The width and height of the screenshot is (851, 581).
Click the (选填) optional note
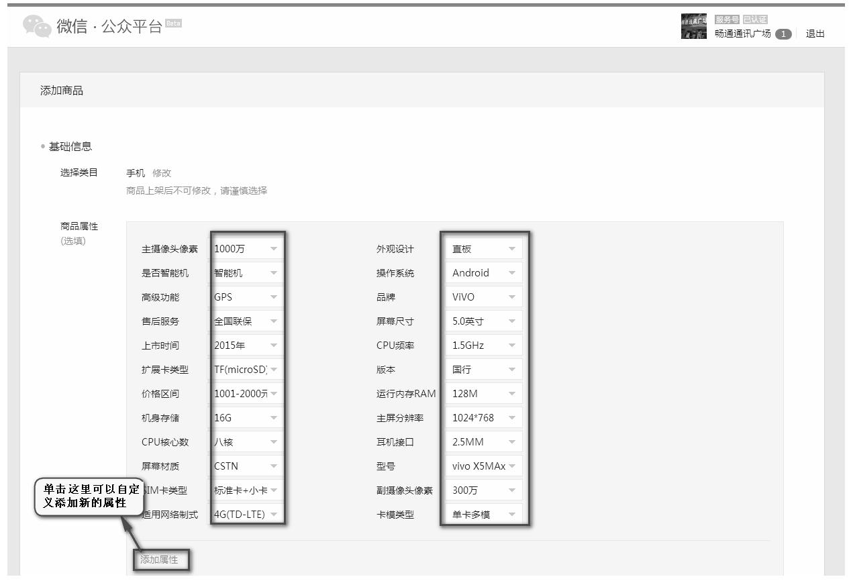pos(73,241)
